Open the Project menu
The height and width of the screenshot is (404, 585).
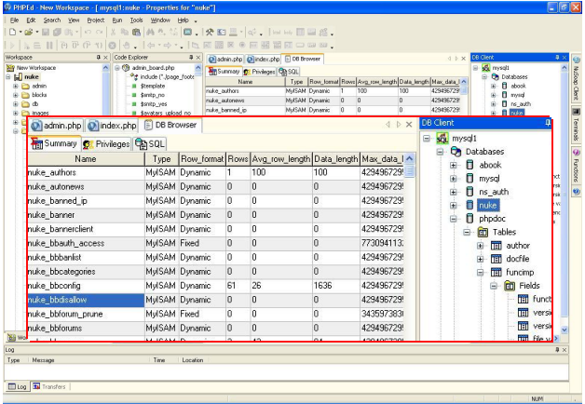(96, 20)
